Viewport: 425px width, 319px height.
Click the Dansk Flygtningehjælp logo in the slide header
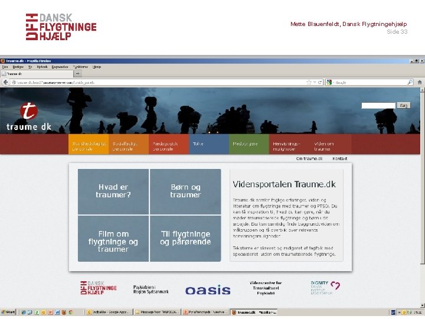[61, 27]
